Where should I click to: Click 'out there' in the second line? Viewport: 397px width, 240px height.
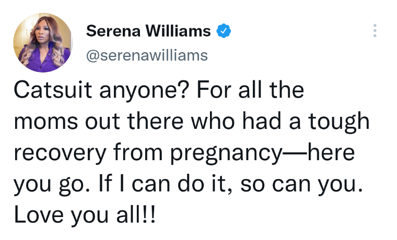click(134, 121)
